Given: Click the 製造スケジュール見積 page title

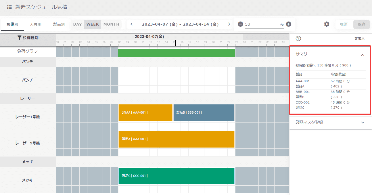Looking at the screenshot, I should [41, 7].
